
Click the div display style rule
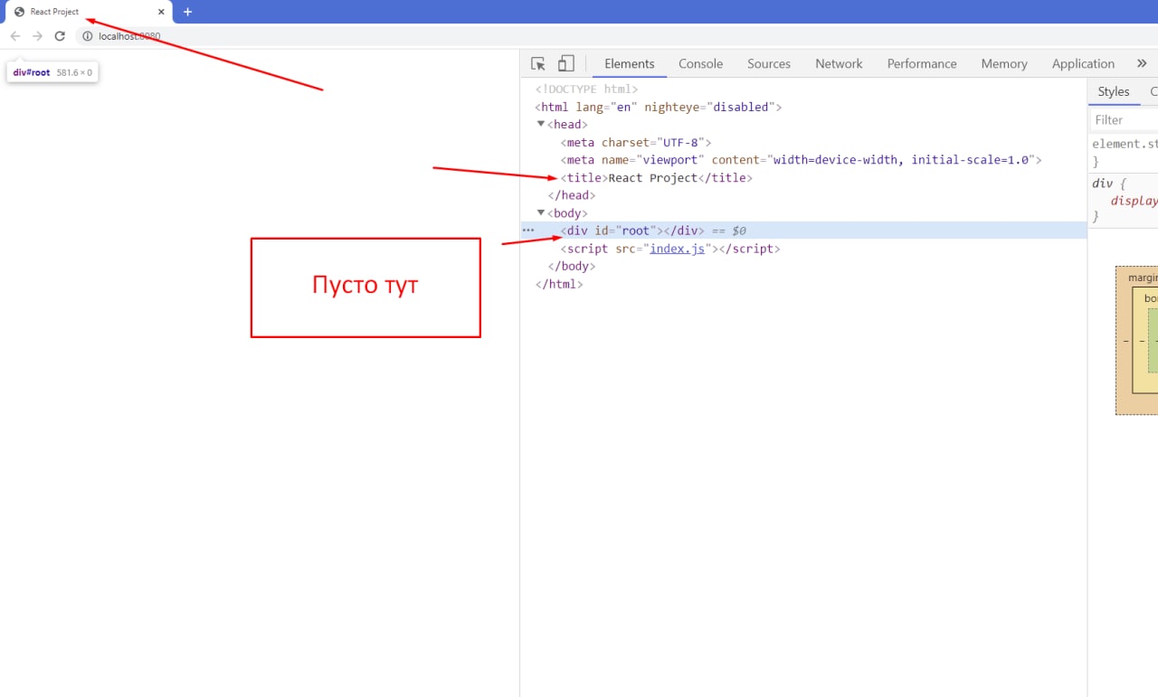coord(1124,200)
